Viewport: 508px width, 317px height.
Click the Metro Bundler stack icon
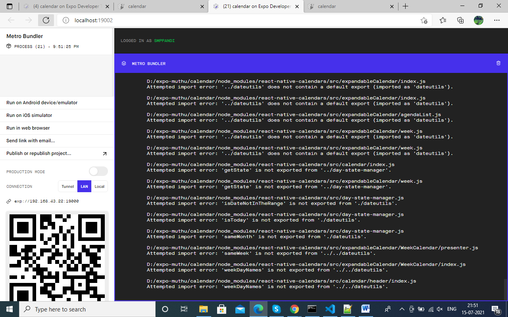click(123, 63)
